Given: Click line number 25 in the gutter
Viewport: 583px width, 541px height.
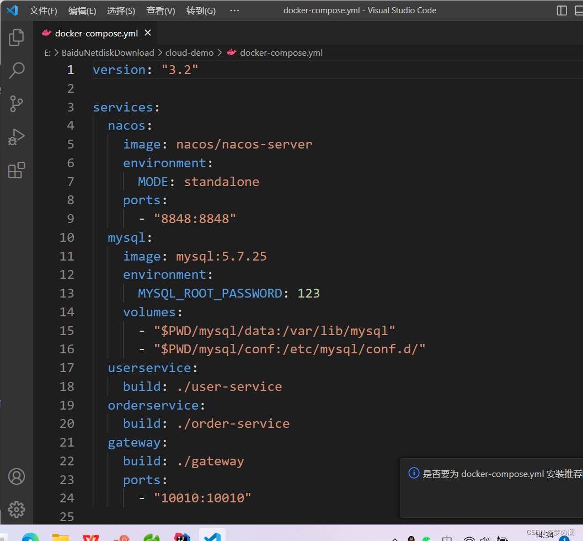Looking at the screenshot, I should point(67,517).
